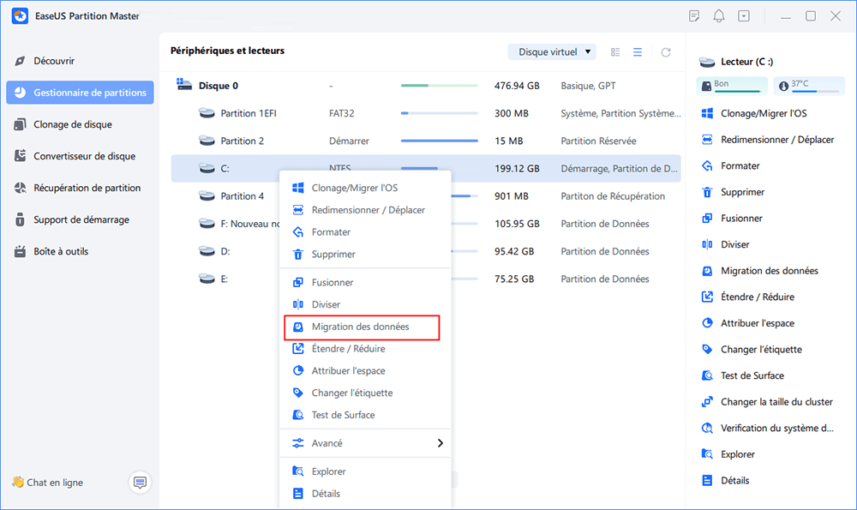This screenshot has width=857, height=510.
Task: Click the Clonage/Migrer l'OS Windows icon in context menu
Action: coord(298,188)
